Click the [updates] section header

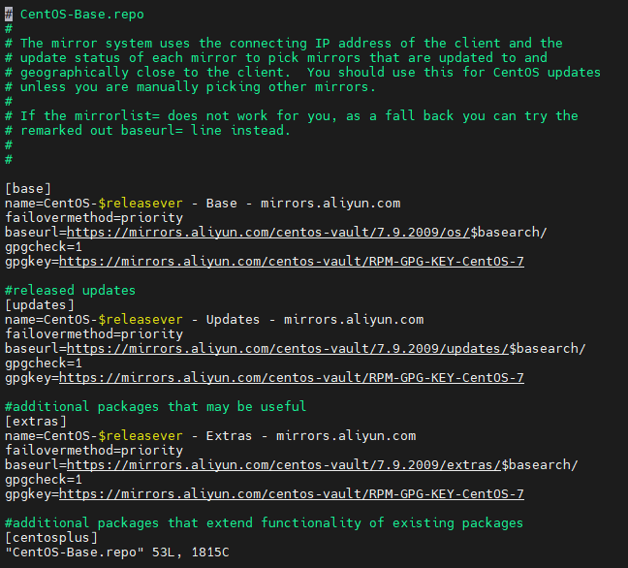[40, 305]
